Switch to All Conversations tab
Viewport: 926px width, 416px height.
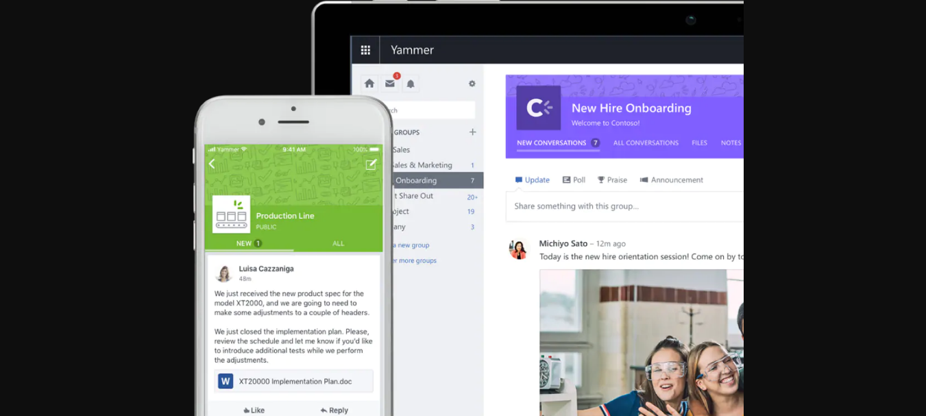click(x=646, y=143)
